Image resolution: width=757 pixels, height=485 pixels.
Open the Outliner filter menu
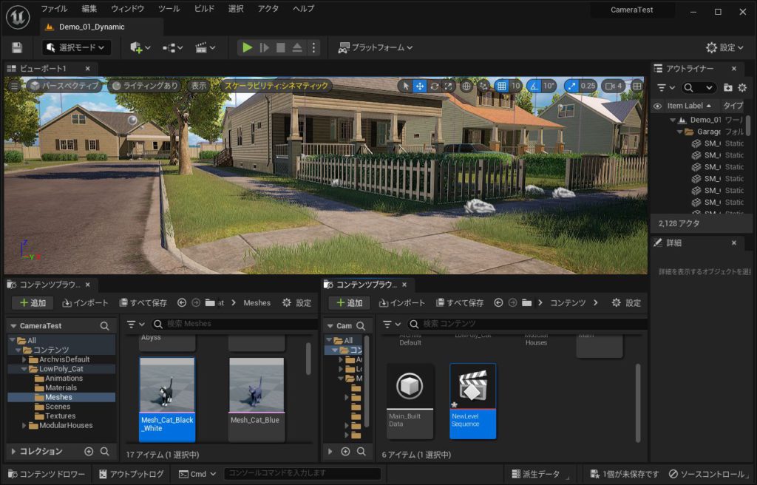666,87
